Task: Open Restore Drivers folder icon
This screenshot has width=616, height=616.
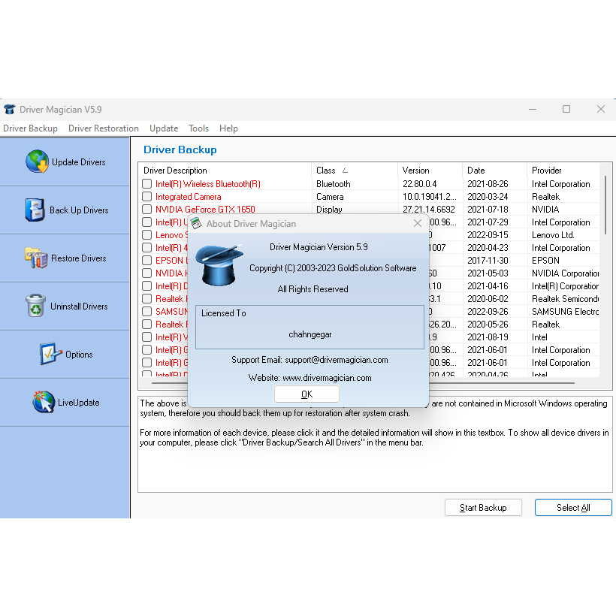Action: click(36, 258)
